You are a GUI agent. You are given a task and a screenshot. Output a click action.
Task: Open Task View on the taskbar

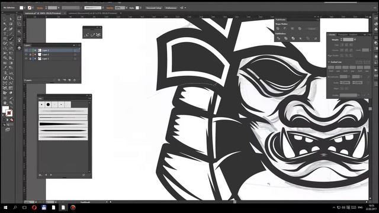coord(24,208)
